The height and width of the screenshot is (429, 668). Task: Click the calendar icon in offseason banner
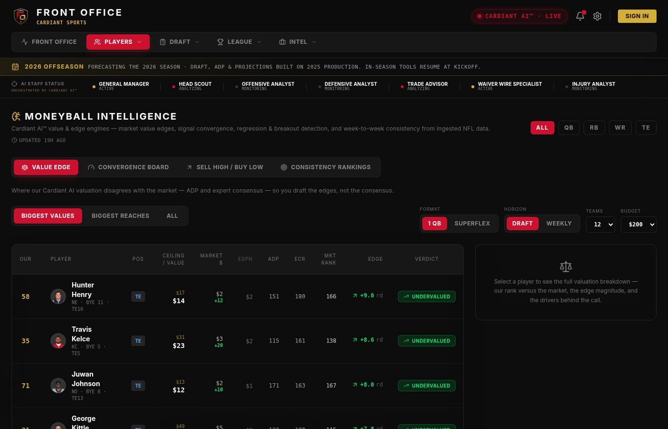coord(15,67)
